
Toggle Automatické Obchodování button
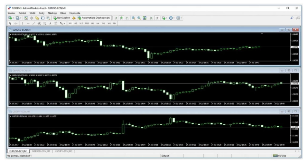pyautogui.click(x=94, y=18)
